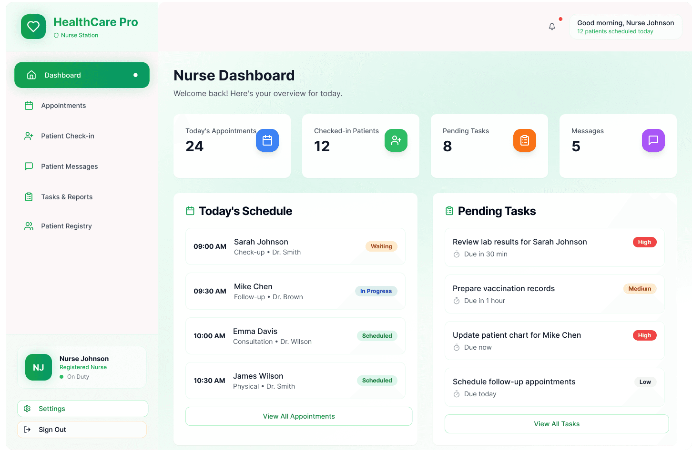Image resolution: width=692 pixels, height=450 pixels.
Task: Open Emma Davis 10:00 AM appointment
Action: [295, 336]
